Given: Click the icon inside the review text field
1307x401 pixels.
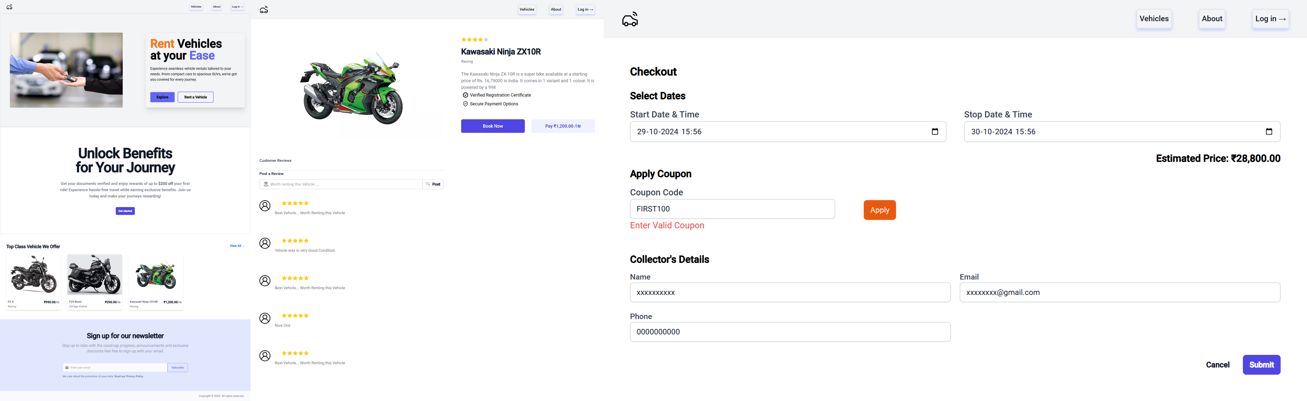Looking at the screenshot, I should 266,184.
